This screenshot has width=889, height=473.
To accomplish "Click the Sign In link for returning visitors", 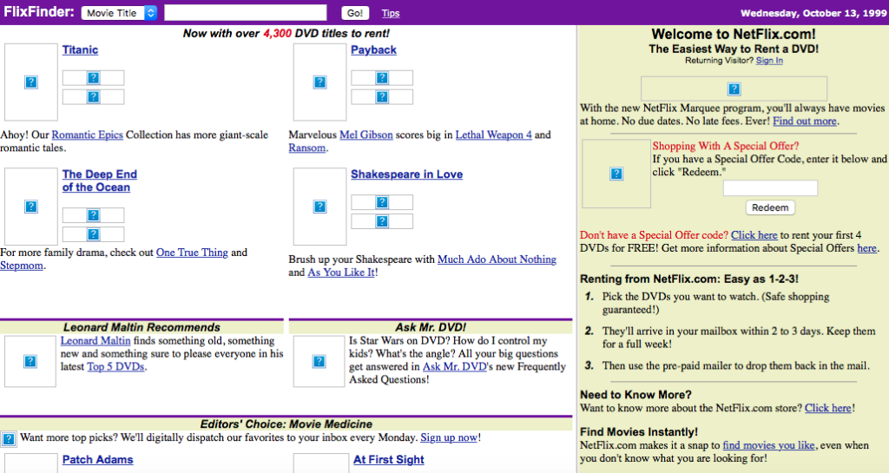I will coord(769,61).
